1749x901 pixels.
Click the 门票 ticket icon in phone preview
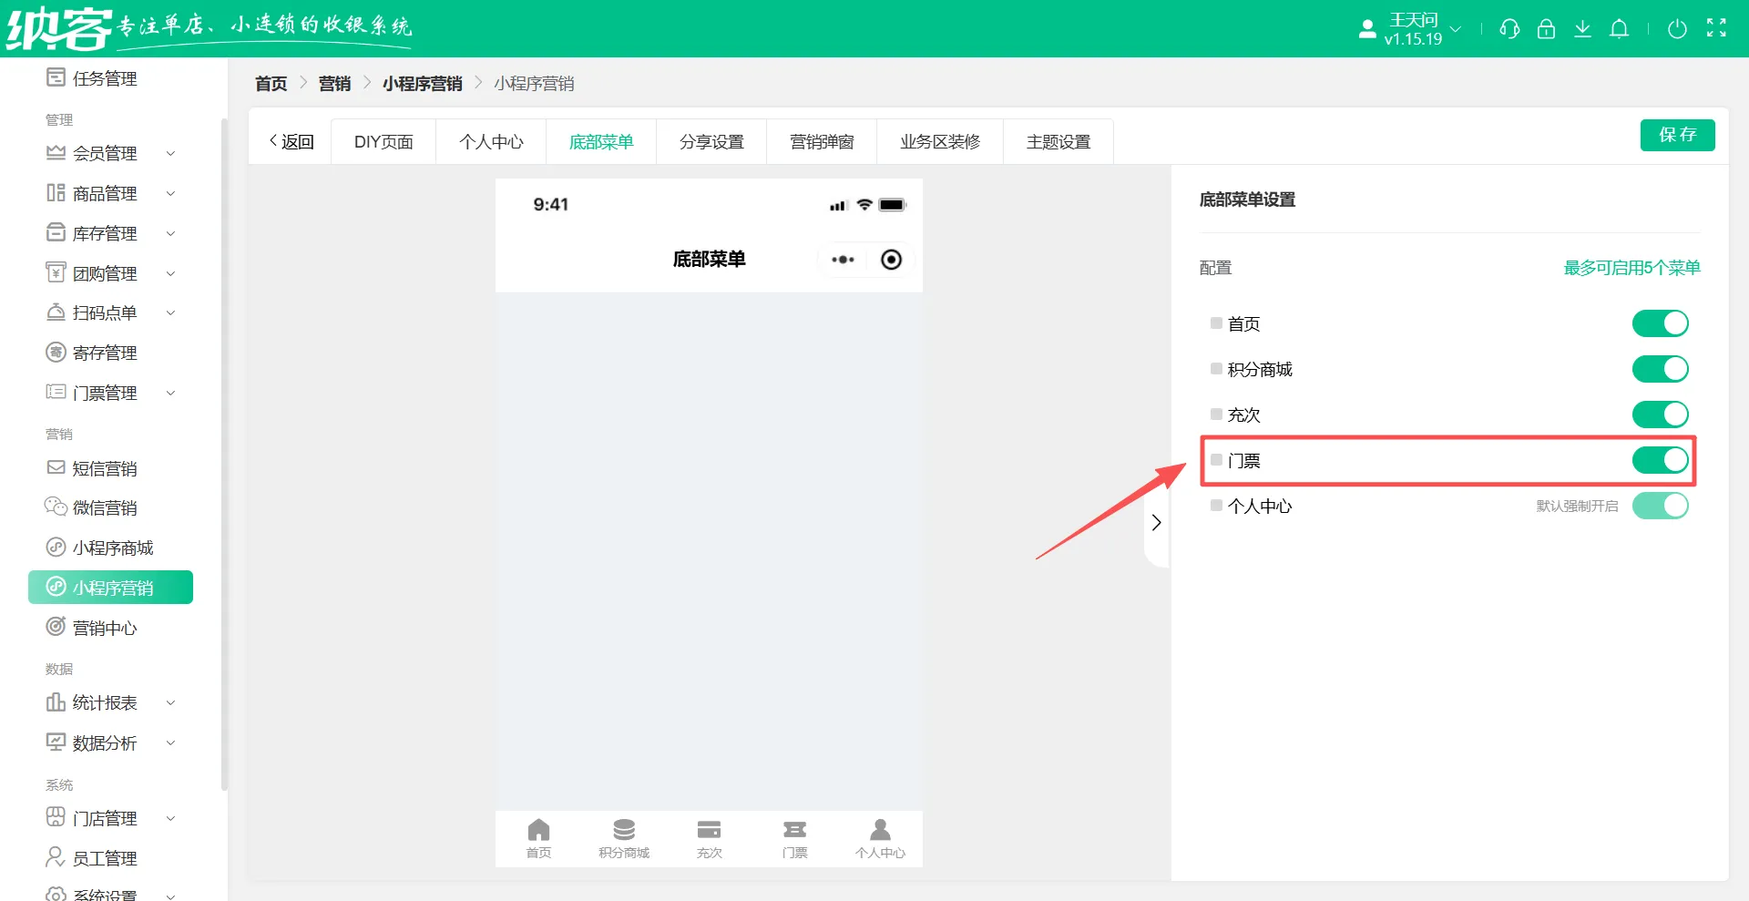(x=794, y=829)
